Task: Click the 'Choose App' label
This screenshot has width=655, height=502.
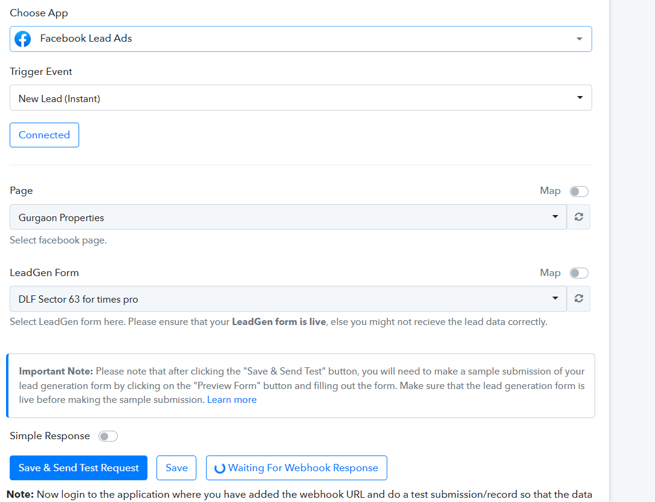Action: coord(39,13)
